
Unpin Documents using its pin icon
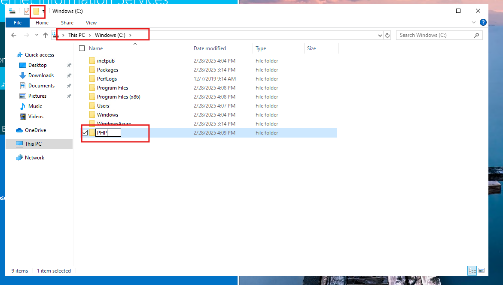pos(69,86)
